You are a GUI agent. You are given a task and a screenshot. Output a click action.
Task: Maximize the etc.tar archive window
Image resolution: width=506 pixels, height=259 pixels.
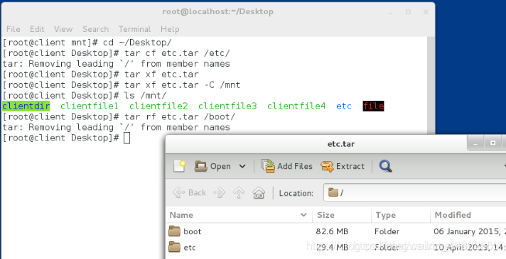[x=492, y=143]
